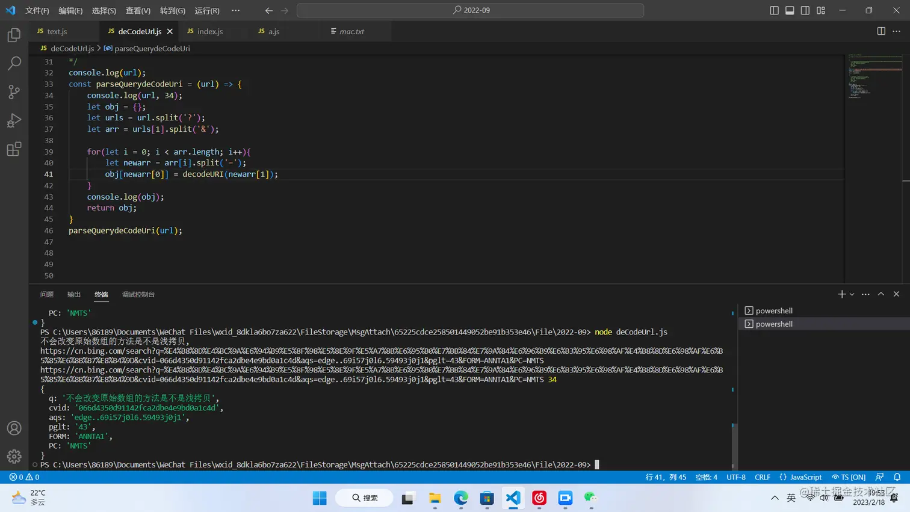
Task: Open the weather widget 22°C
Action: [x=28, y=498]
